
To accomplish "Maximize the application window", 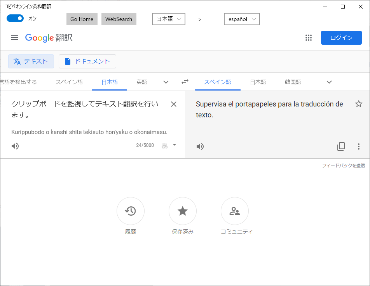I will 343,7.
